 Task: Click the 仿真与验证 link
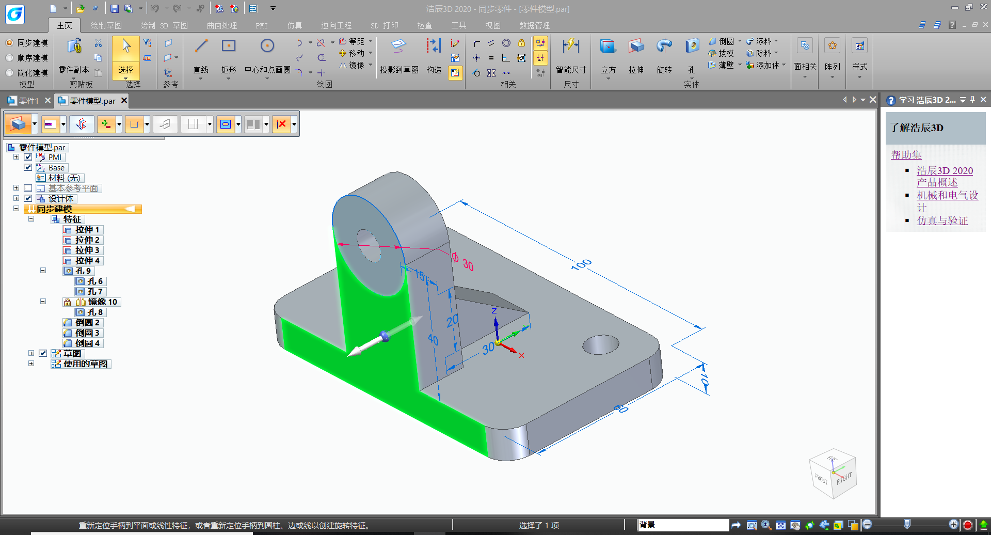(942, 221)
